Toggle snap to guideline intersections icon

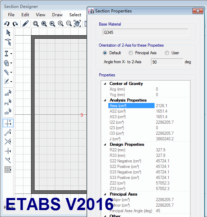(8, 123)
